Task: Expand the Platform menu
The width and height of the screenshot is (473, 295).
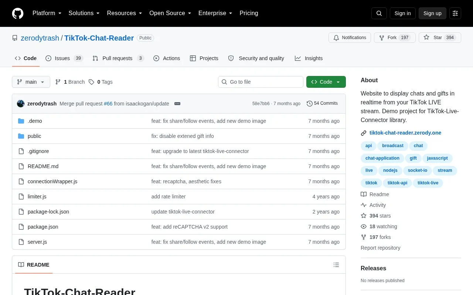Action: pyautogui.click(x=47, y=13)
